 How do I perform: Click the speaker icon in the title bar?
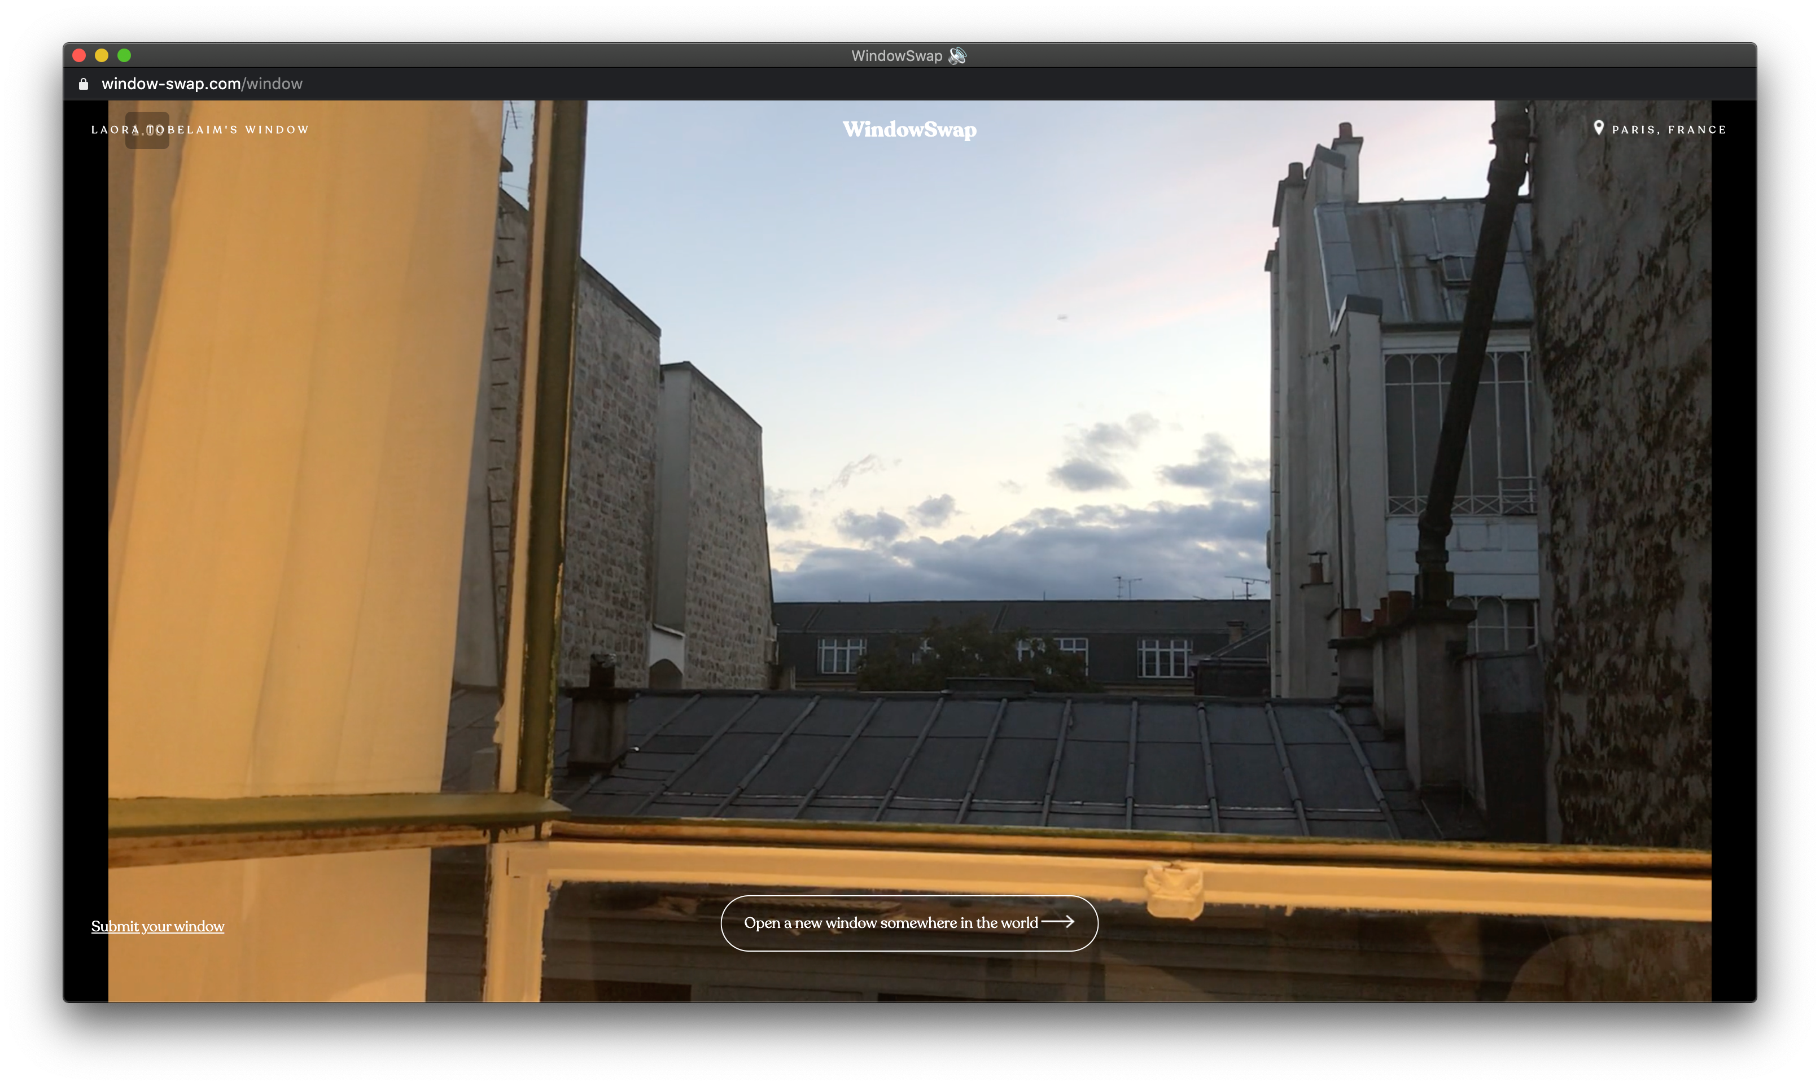[957, 56]
